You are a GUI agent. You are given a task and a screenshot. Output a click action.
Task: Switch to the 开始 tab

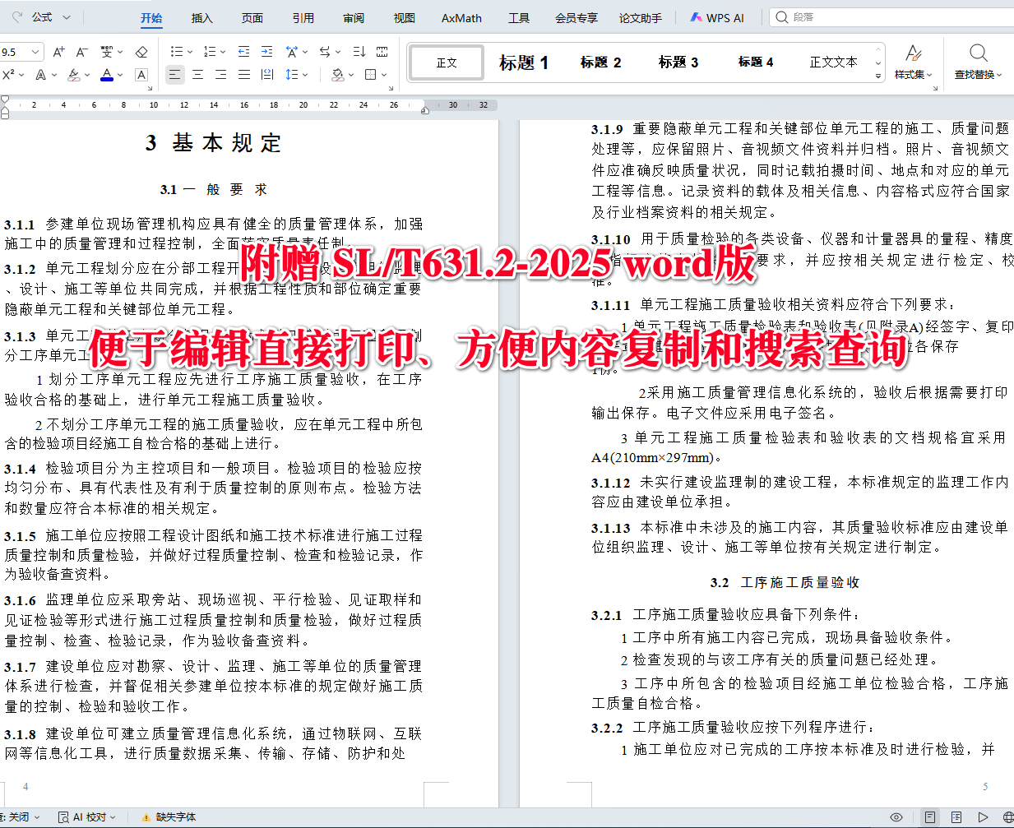[151, 18]
